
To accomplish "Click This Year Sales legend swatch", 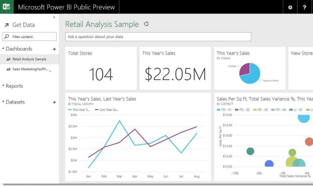I will [70, 110].
